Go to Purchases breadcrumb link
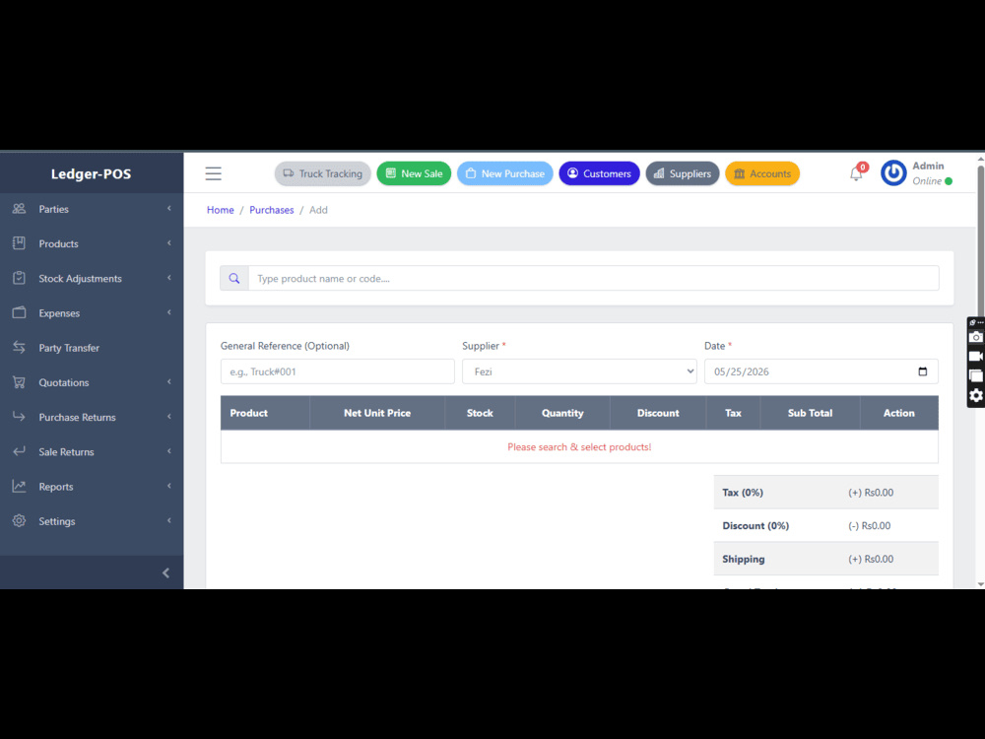The image size is (985, 739). [x=272, y=210]
